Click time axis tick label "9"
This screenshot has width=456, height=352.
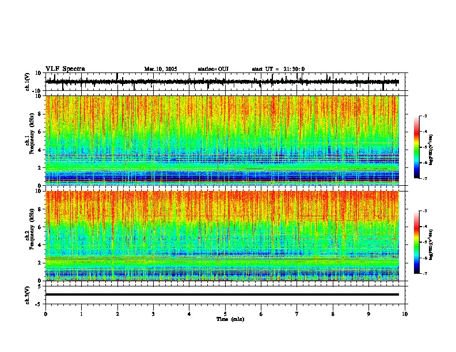pyautogui.click(x=368, y=314)
